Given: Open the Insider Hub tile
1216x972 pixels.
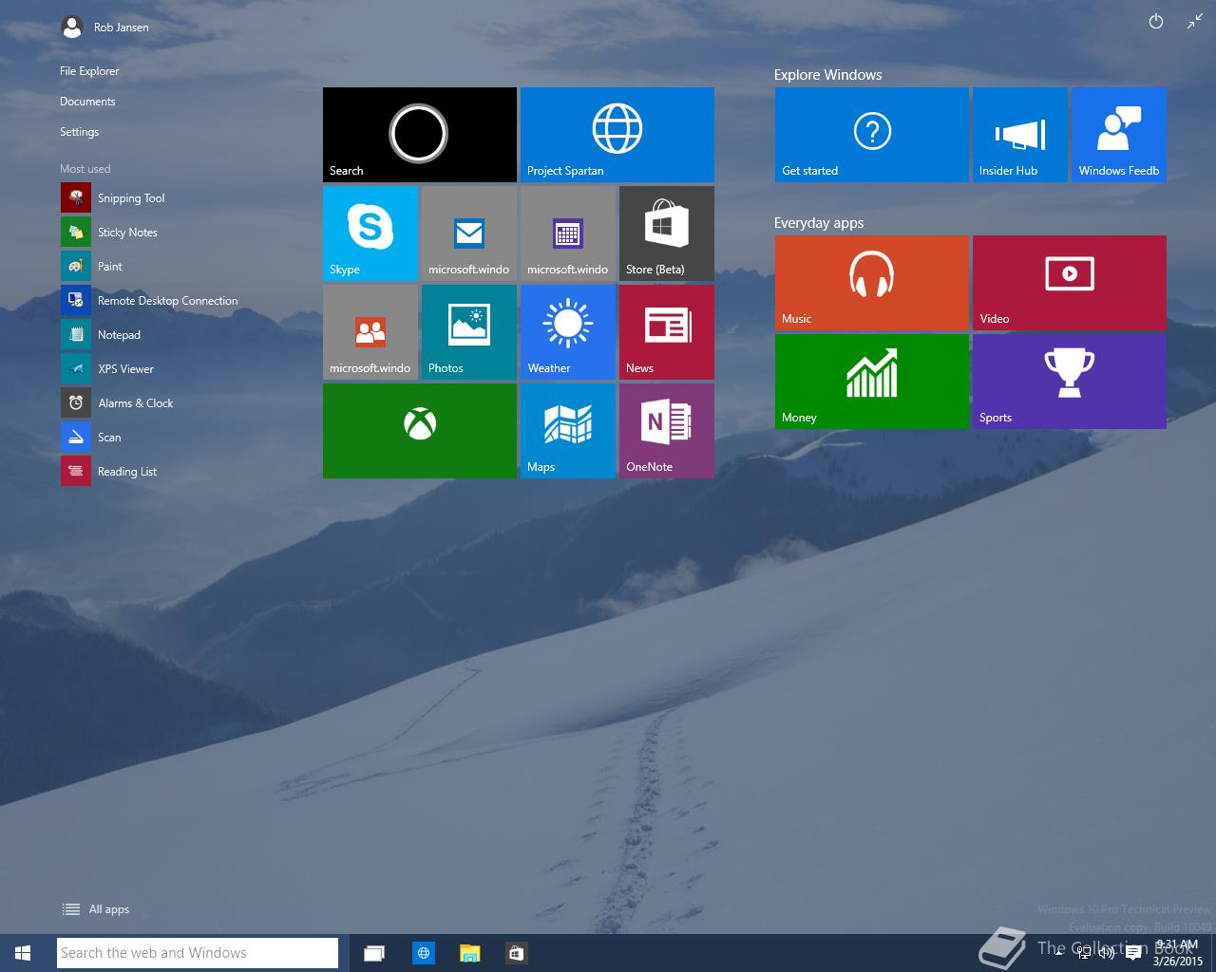Looking at the screenshot, I should [1020, 135].
